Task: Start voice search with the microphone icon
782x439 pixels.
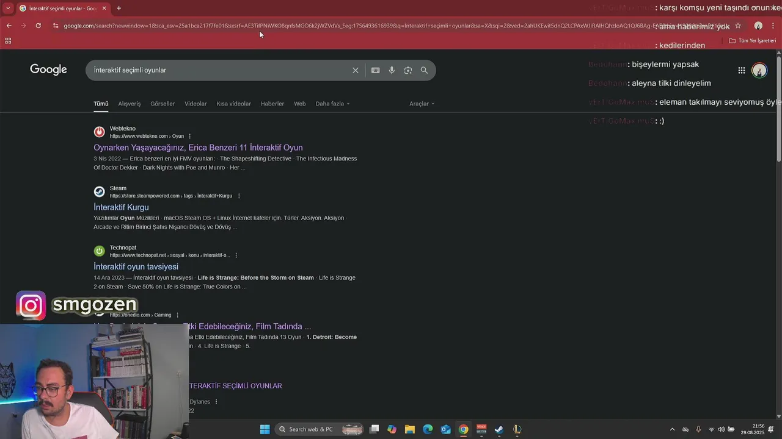Action: (392, 70)
